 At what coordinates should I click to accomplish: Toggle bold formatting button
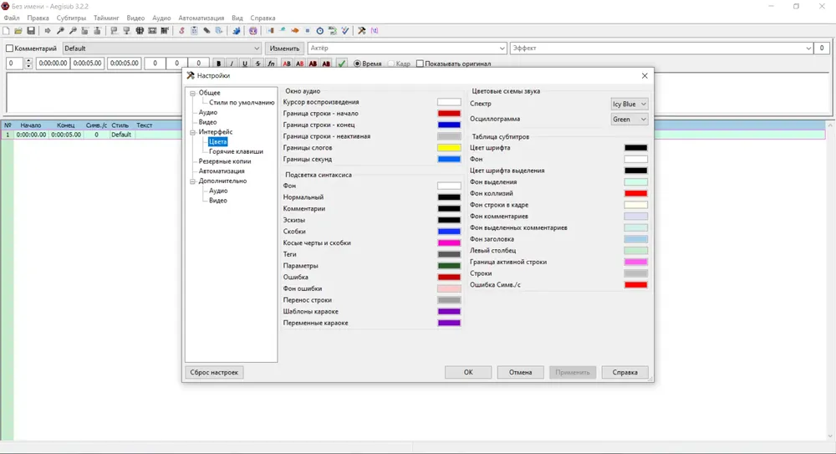coord(218,64)
